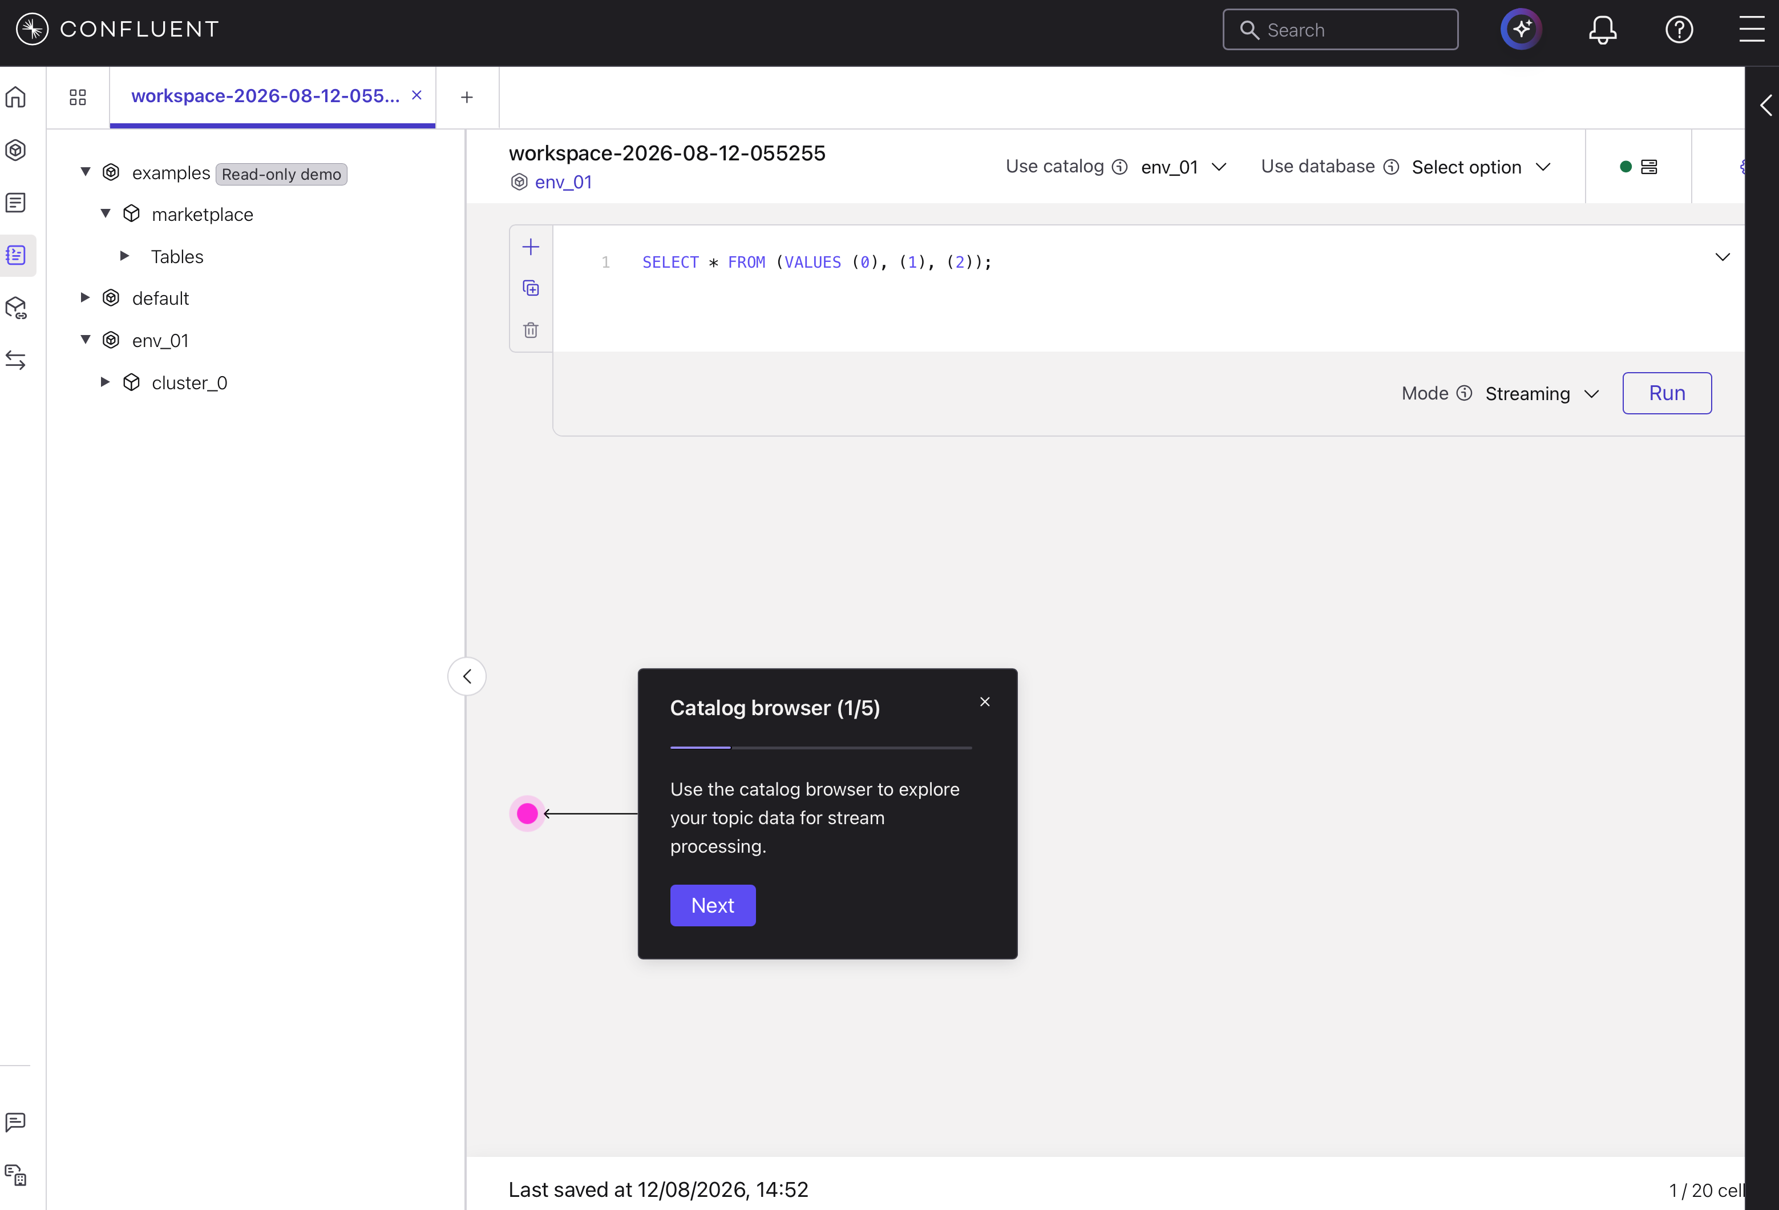The width and height of the screenshot is (1779, 1210).
Task: Add a new cell with plus icon
Action: click(531, 247)
